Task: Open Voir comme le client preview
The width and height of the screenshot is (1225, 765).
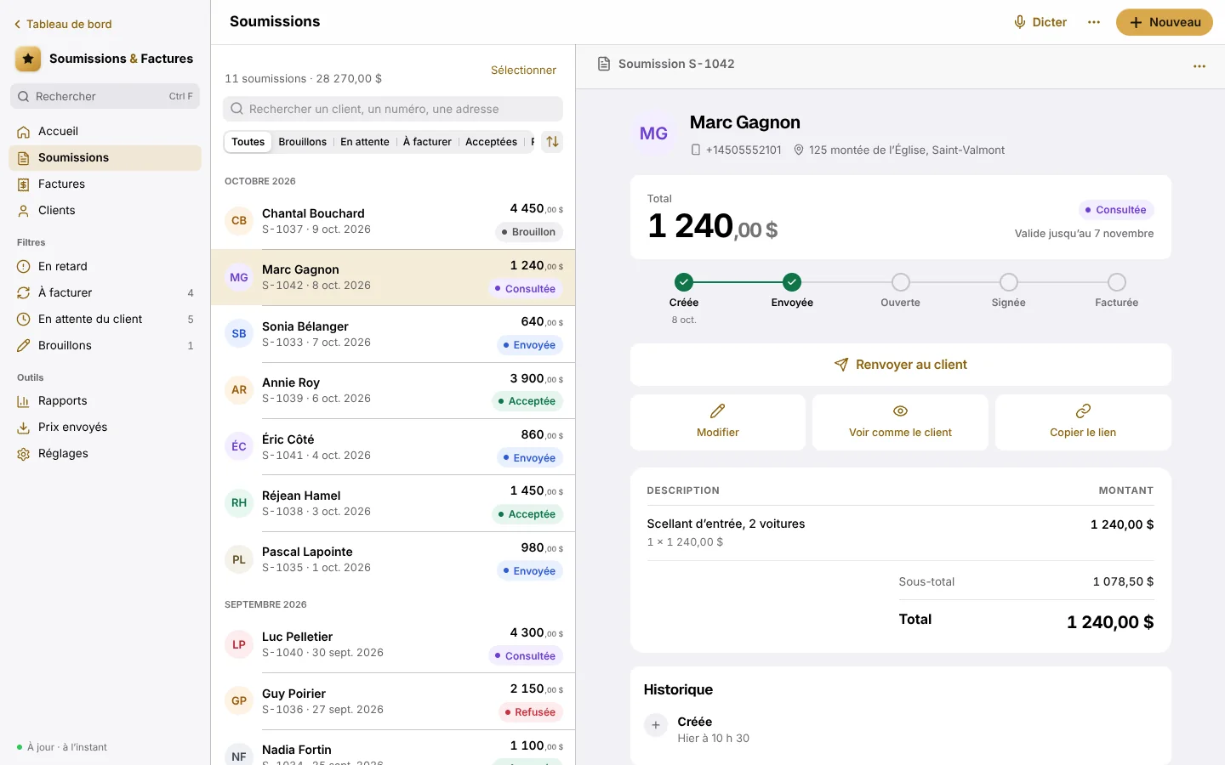Action: click(x=900, y=422)
